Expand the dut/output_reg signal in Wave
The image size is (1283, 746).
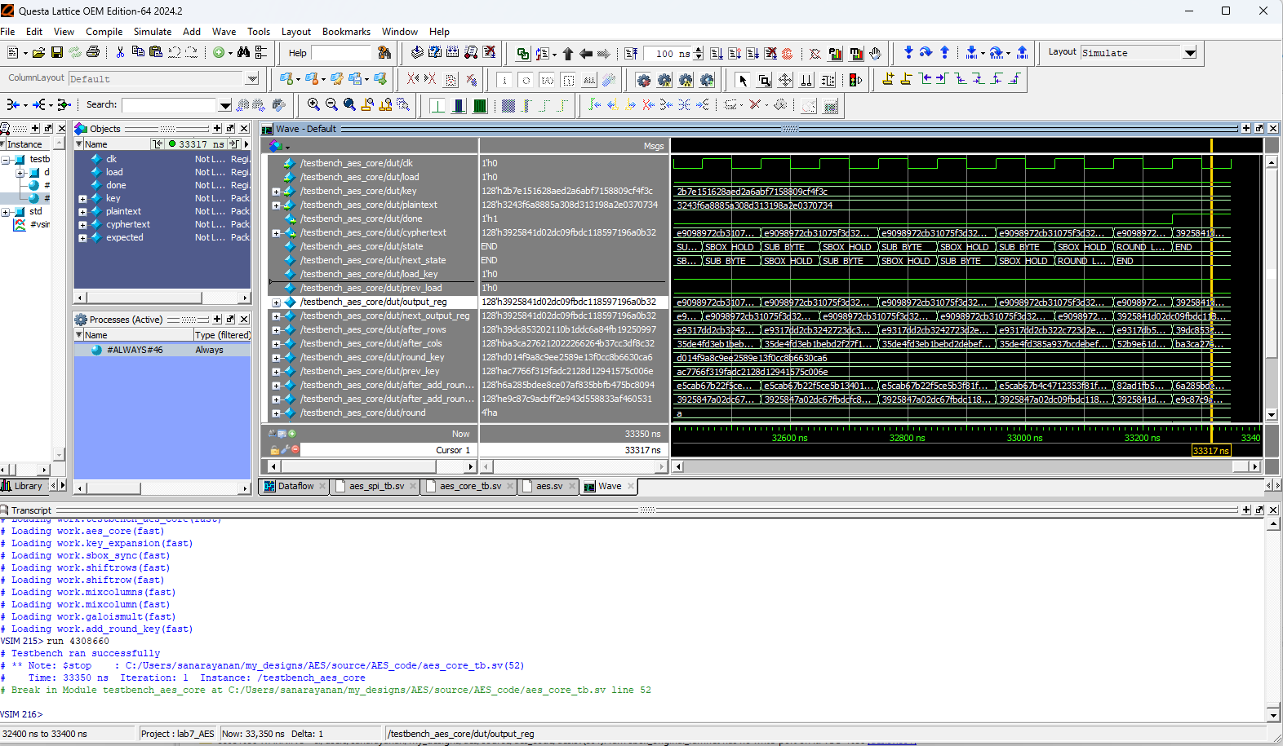[x=276, y=302]
